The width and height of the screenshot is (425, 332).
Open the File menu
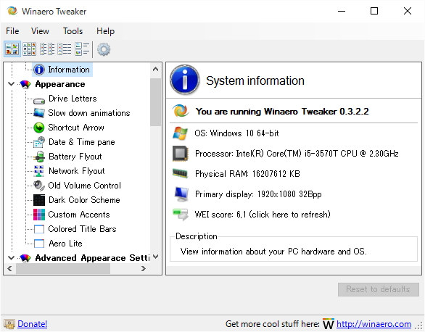point(12,31)
